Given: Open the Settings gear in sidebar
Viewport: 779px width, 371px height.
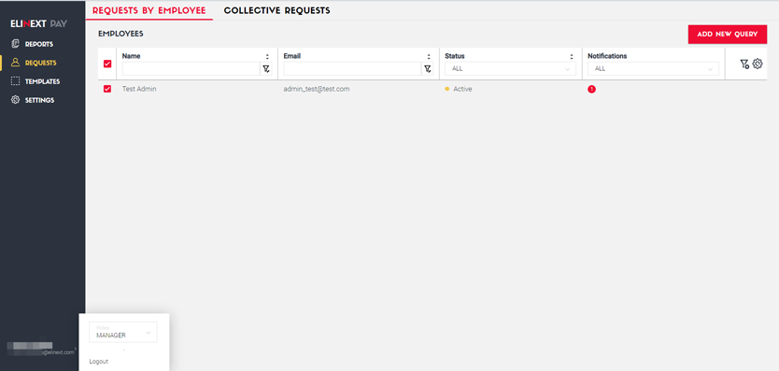Looking at the screenshot, I should click(x=15, y=100).
